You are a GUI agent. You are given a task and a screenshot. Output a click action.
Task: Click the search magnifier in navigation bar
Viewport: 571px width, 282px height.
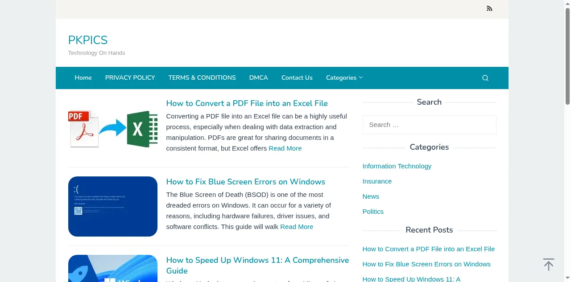tap(485, 78)
